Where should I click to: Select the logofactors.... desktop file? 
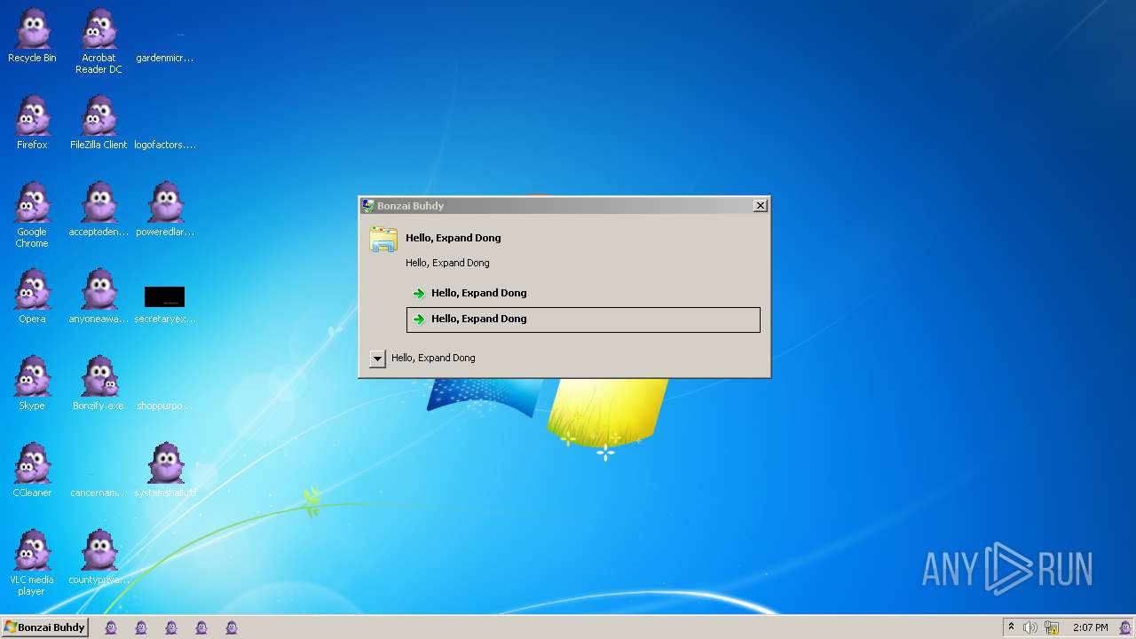pos(165,145)
